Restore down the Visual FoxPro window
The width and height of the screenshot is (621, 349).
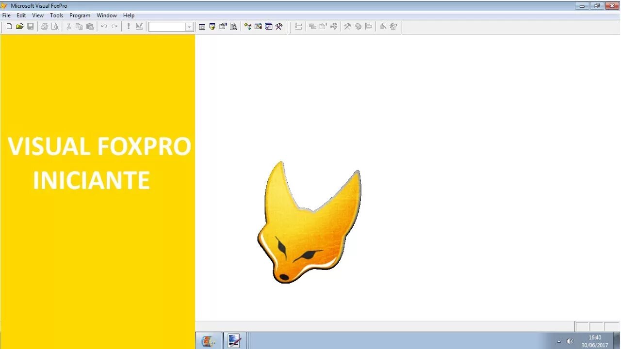pos(596,6)
